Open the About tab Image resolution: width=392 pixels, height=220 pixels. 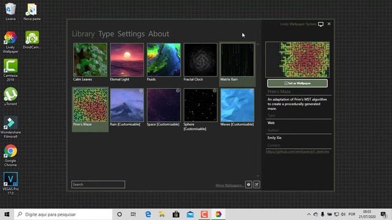point(159,34)
